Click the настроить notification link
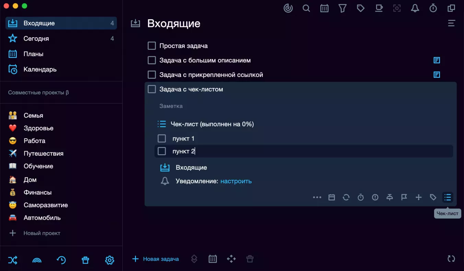Screen dimensions: 464x271 (236, 181)
